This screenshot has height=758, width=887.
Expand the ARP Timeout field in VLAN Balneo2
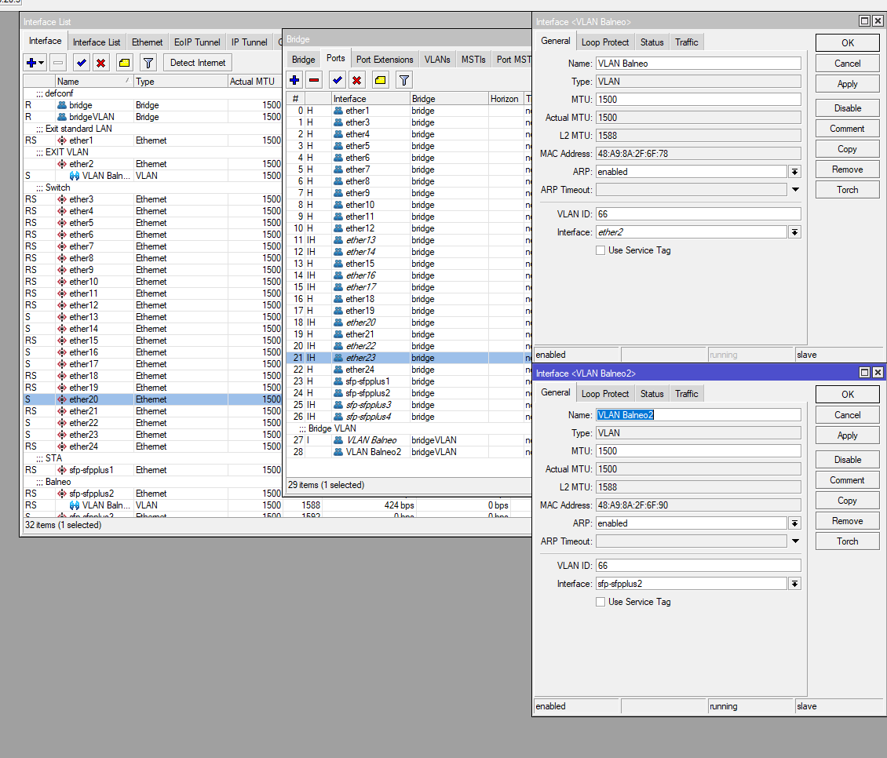(x=794, y=541)
